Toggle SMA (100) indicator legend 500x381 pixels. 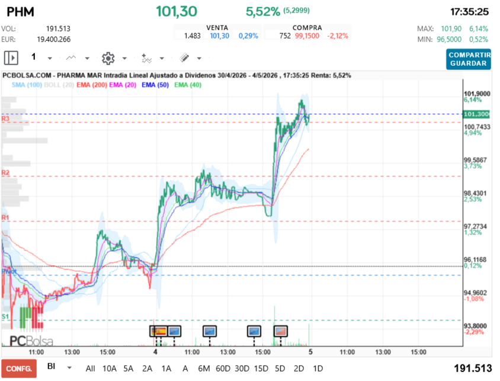click(x=27, y=85)
